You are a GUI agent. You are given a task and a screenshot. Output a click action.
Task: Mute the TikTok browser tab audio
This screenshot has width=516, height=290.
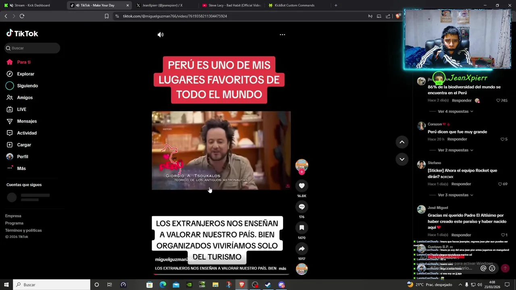[x=77, y=5]
